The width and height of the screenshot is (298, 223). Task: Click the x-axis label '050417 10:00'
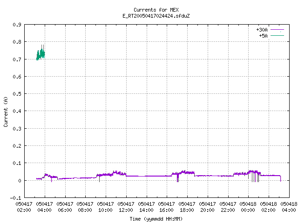point(106,207)
